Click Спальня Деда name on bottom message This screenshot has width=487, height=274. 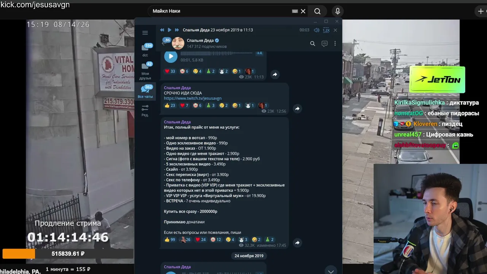tap(177, 267)
